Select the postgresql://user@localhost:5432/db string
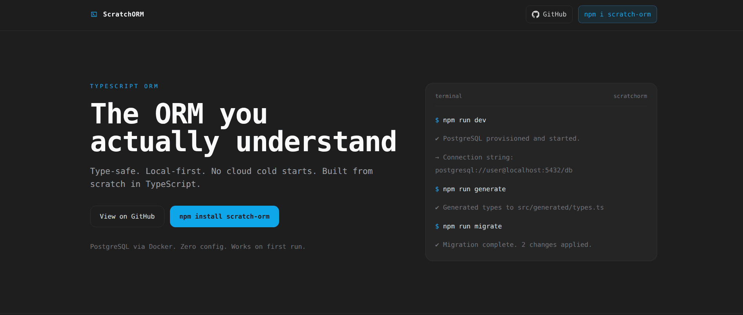This screenshot has width=743, height=315. 504,170
